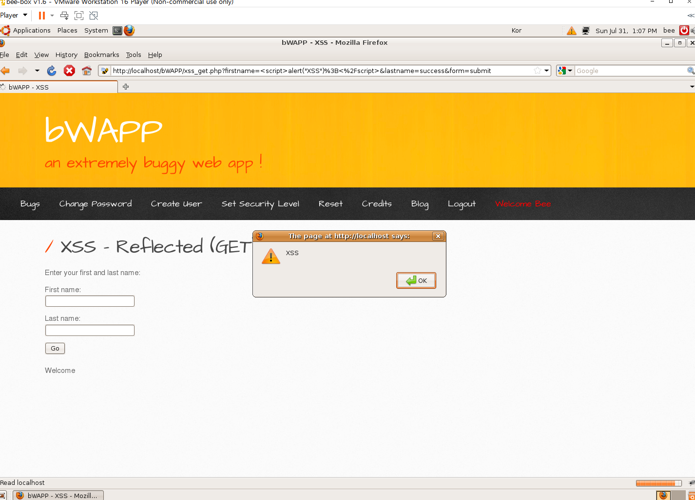695x500 pixels.
Task: Click OK in the alert dialog
Action: tap(416, 280)
